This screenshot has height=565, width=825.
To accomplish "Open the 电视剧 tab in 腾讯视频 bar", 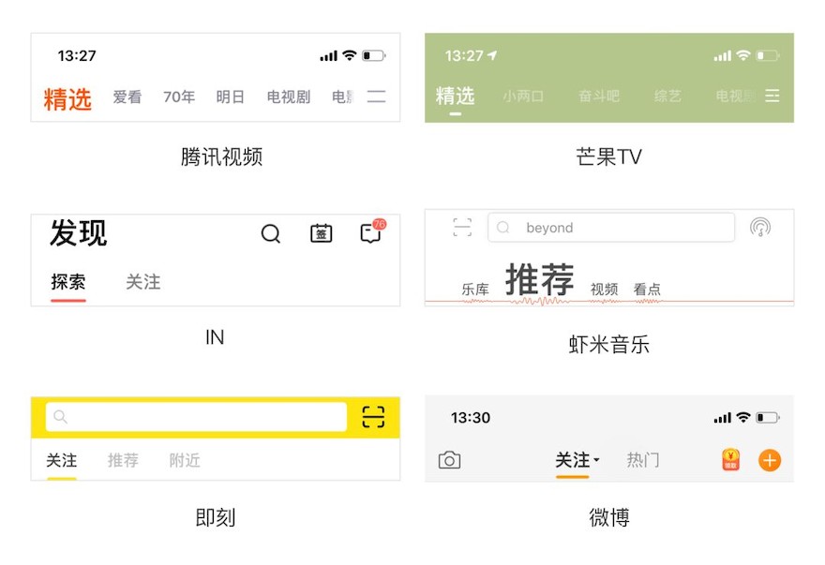I will point(289,97).
